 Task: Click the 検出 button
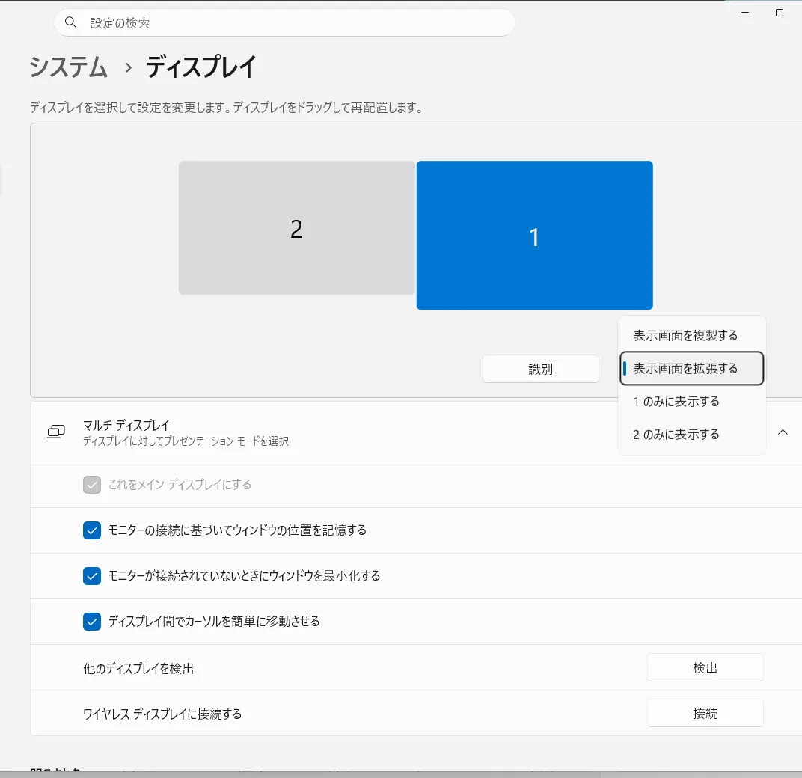pyautogui.click(x=705, y=667)
